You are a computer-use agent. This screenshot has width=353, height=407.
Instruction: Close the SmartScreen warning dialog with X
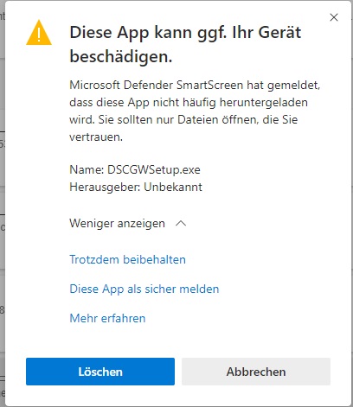coord(334,17)
